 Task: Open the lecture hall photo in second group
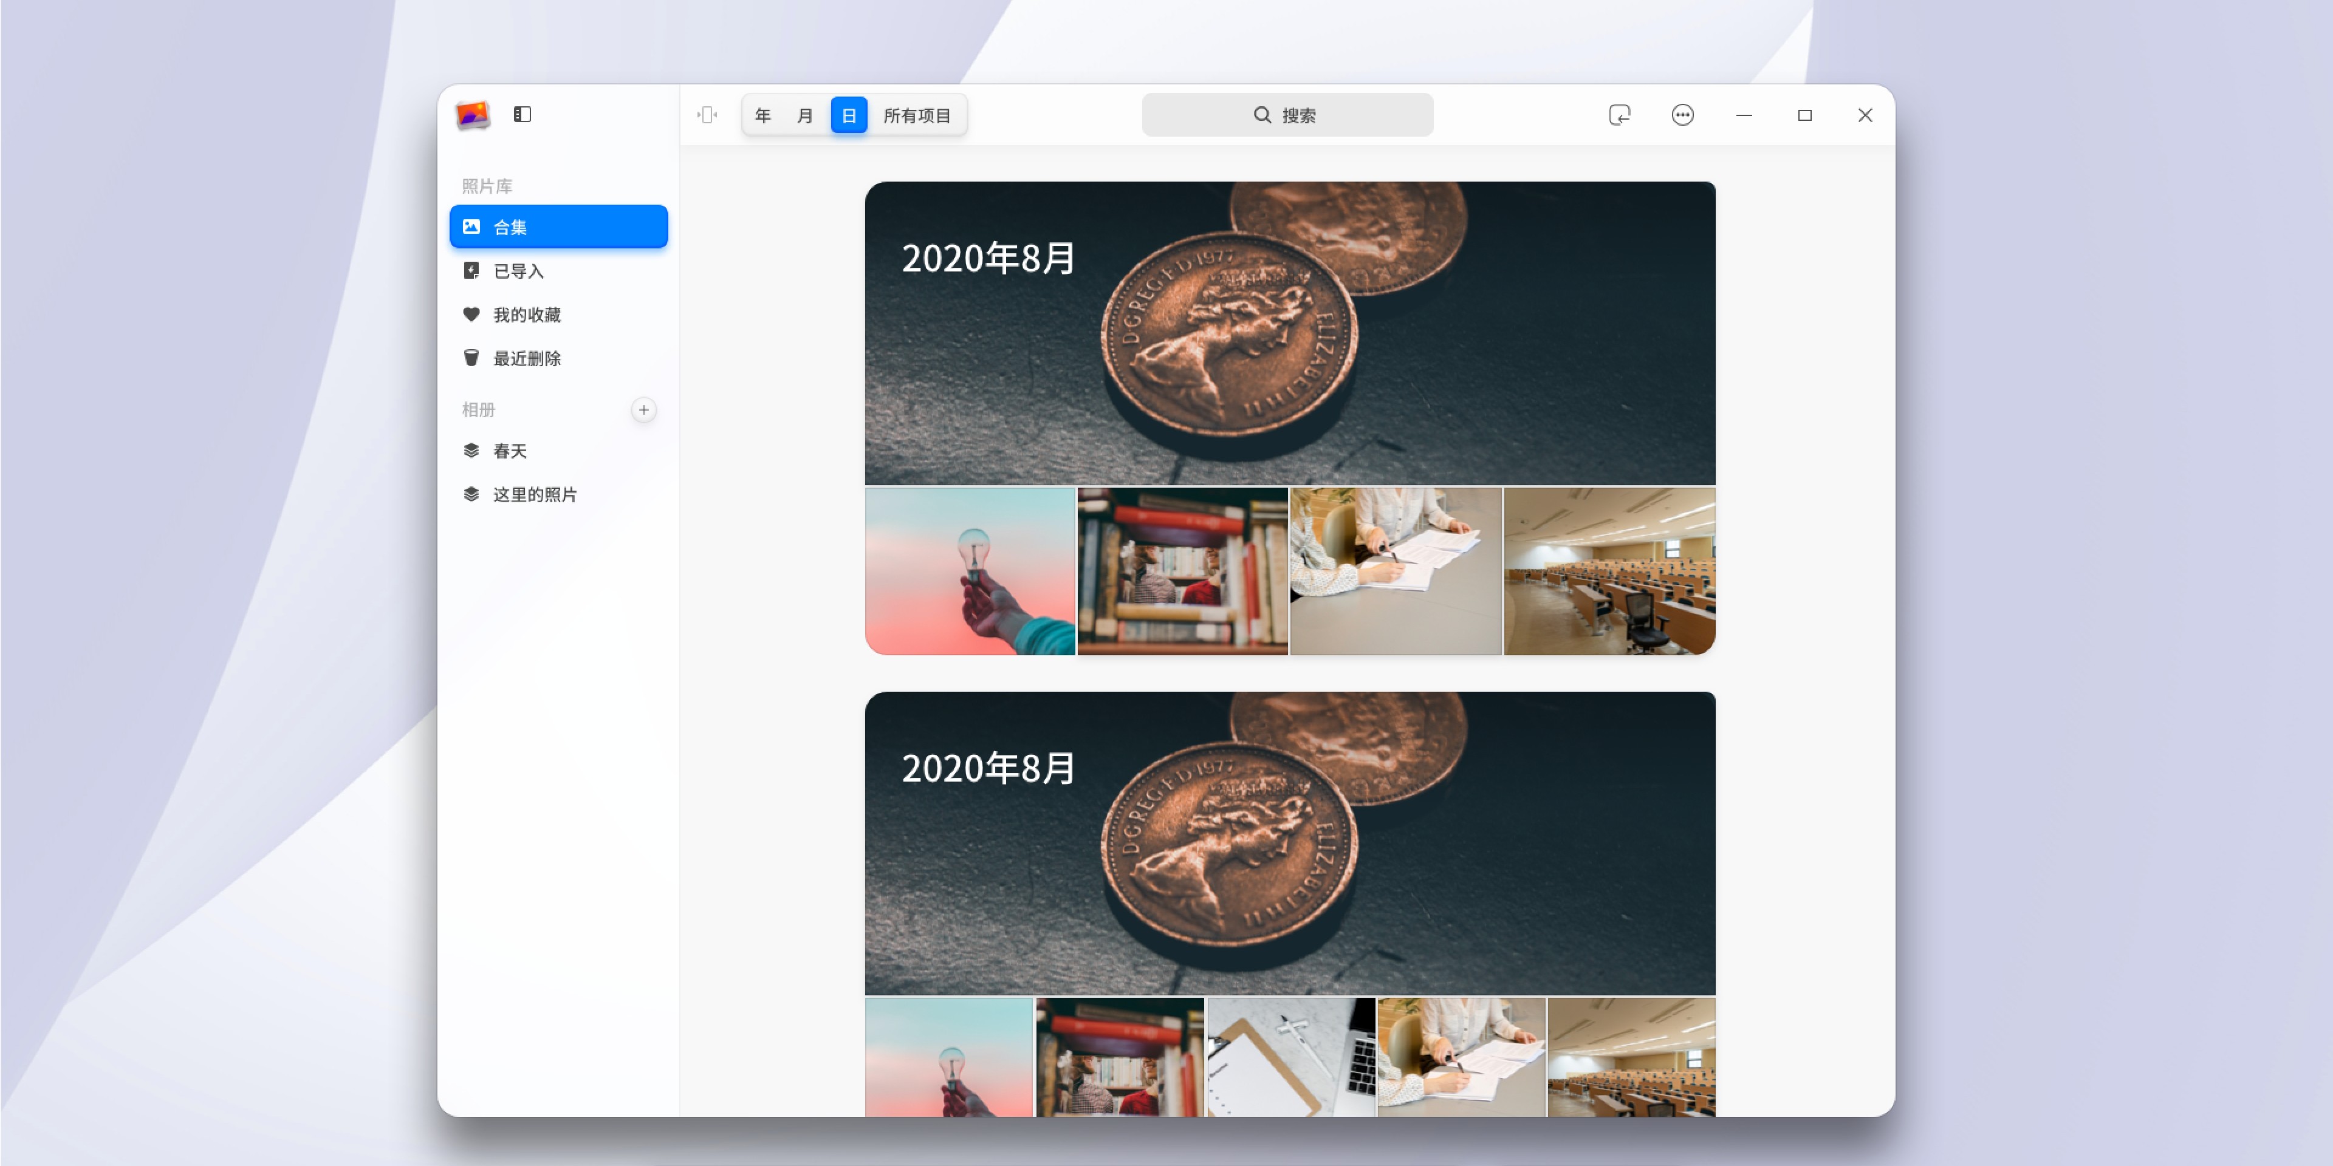coord(1631,1057)
